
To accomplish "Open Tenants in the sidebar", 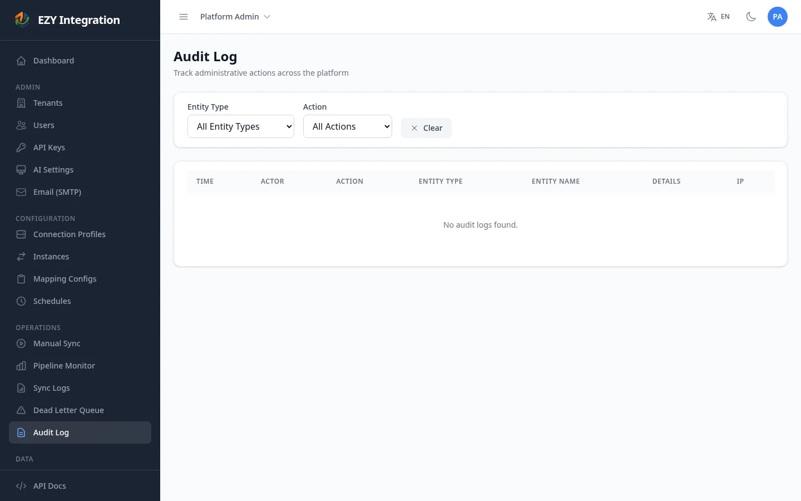I will [x=80, y=103].
